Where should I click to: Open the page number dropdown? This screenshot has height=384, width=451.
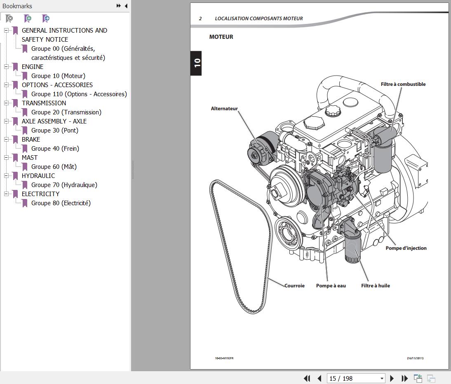[x=382, y=378]
